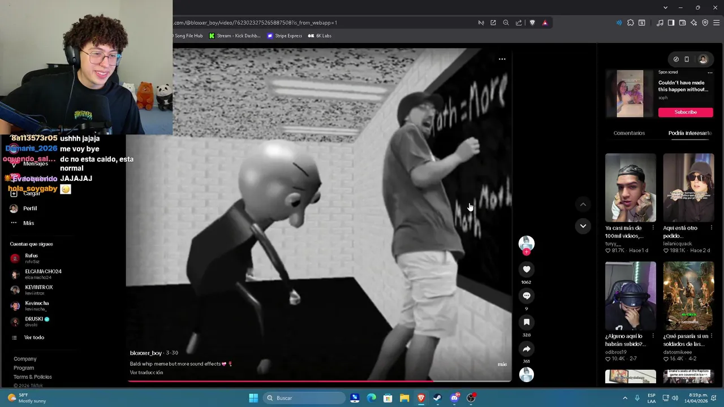Share the video via the arrow icon

(527, 349)
